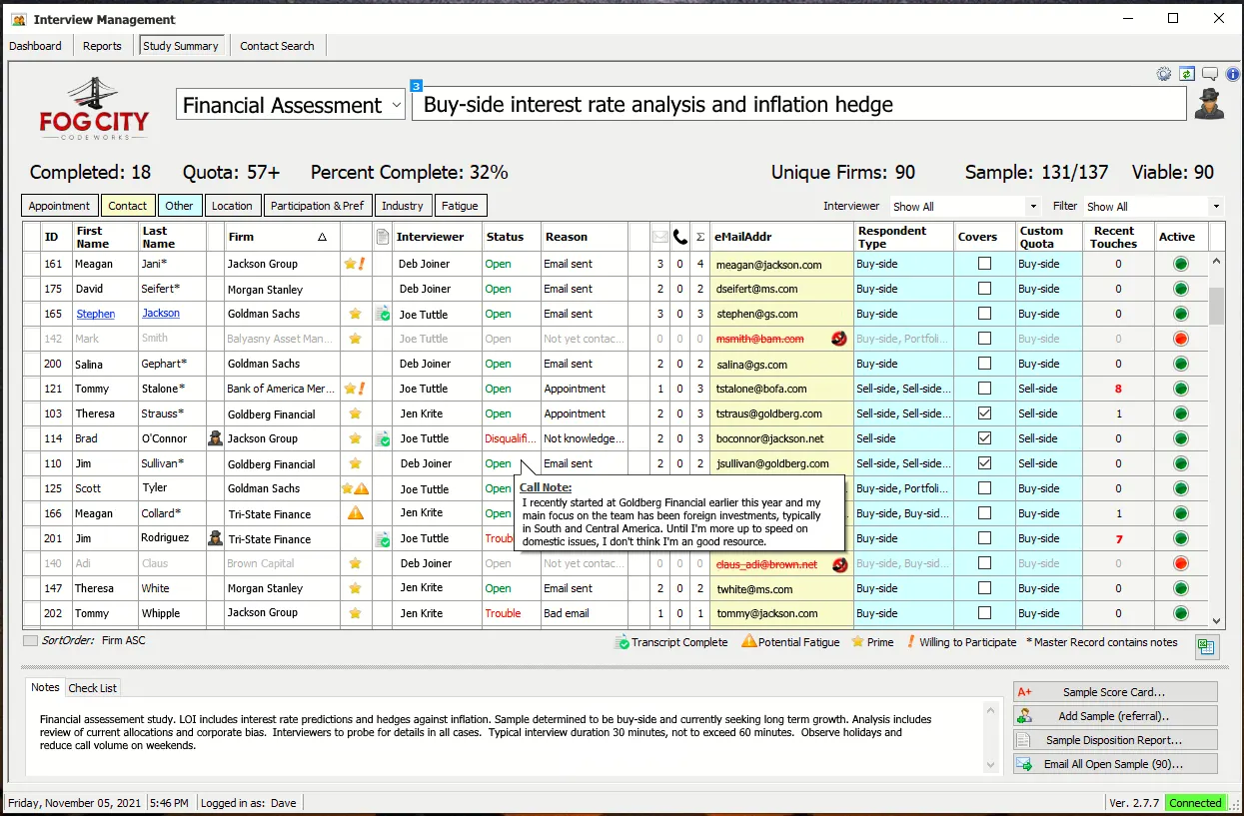Click the Connected status indicator
The height and width of the screenshot is (816, 1244).
(x=1195, y=803)
